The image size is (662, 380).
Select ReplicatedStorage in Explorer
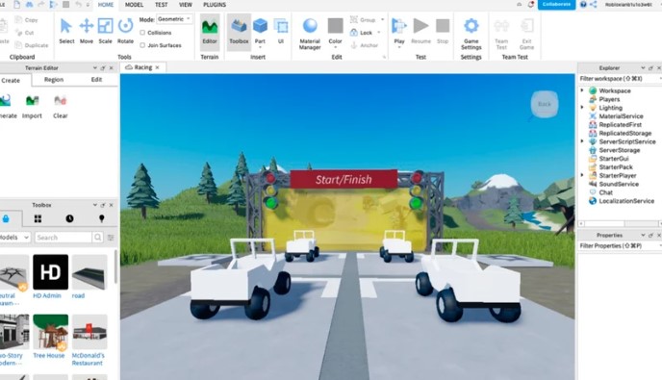(x=620, y=133)
